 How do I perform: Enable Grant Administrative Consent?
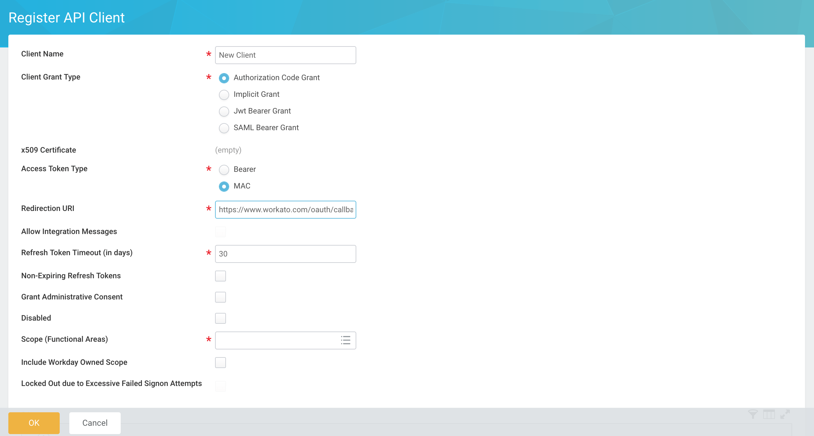[221, 297]
